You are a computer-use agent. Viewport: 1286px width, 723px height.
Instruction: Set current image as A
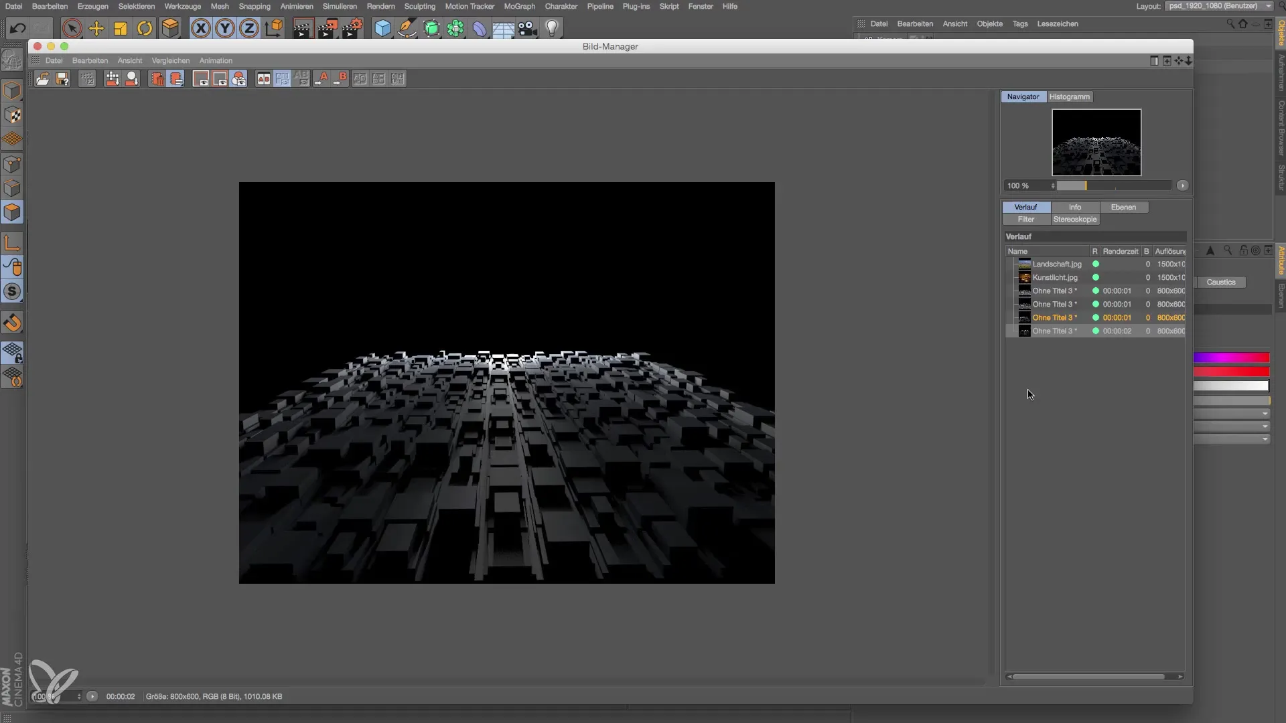pos(322,79)
